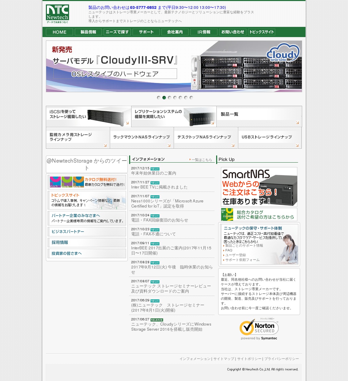Open Inter BEE TVに掲載されました news
This screenshot has height=381, width=348.
[x=159, y=187]
